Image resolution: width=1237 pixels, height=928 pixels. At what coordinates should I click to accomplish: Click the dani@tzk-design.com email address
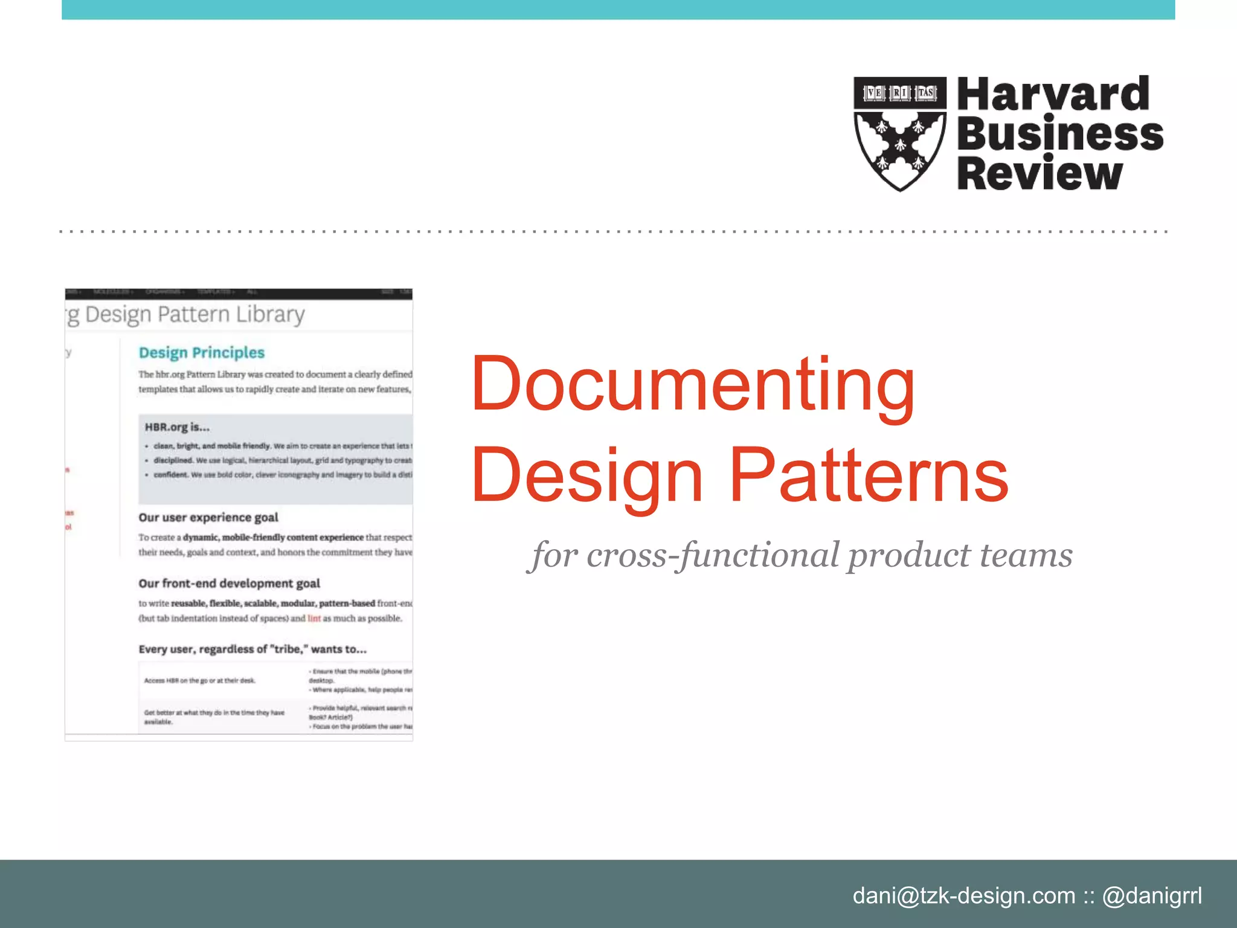tap(963, 895)
